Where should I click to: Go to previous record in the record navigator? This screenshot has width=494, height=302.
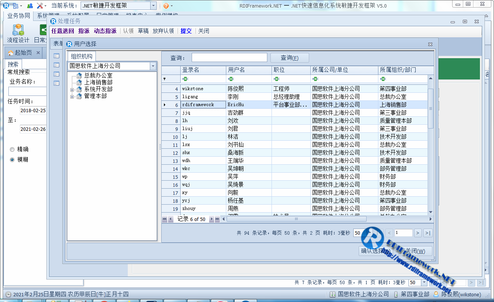pos(171,219)
